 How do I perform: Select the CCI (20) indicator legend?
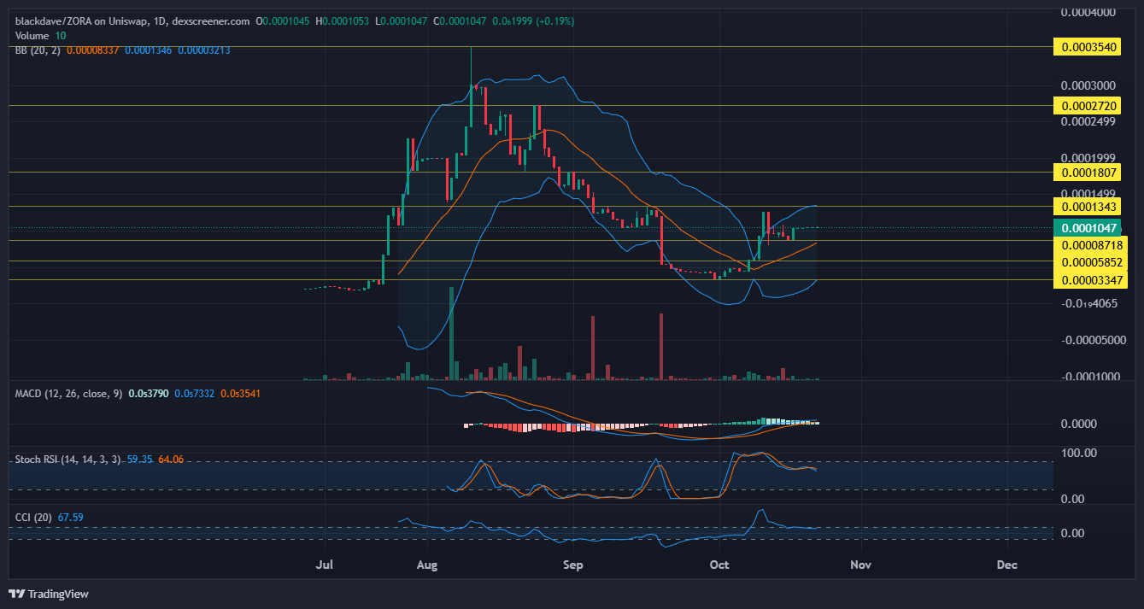33,517
